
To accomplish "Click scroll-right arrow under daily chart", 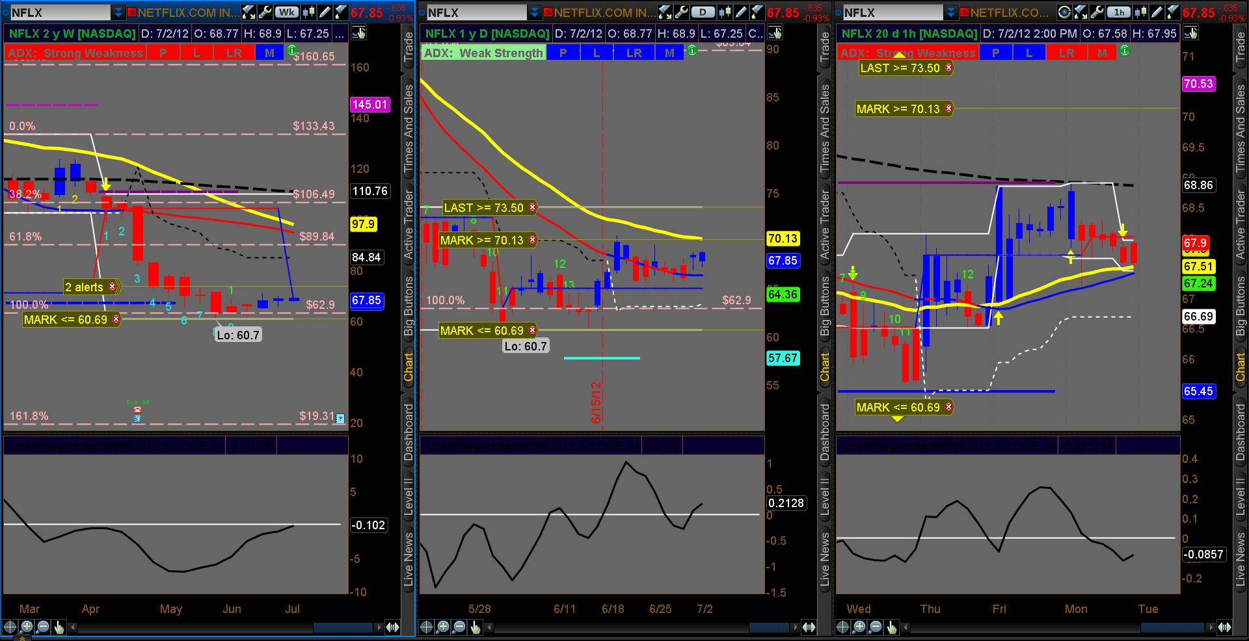I will coord(796,627).
